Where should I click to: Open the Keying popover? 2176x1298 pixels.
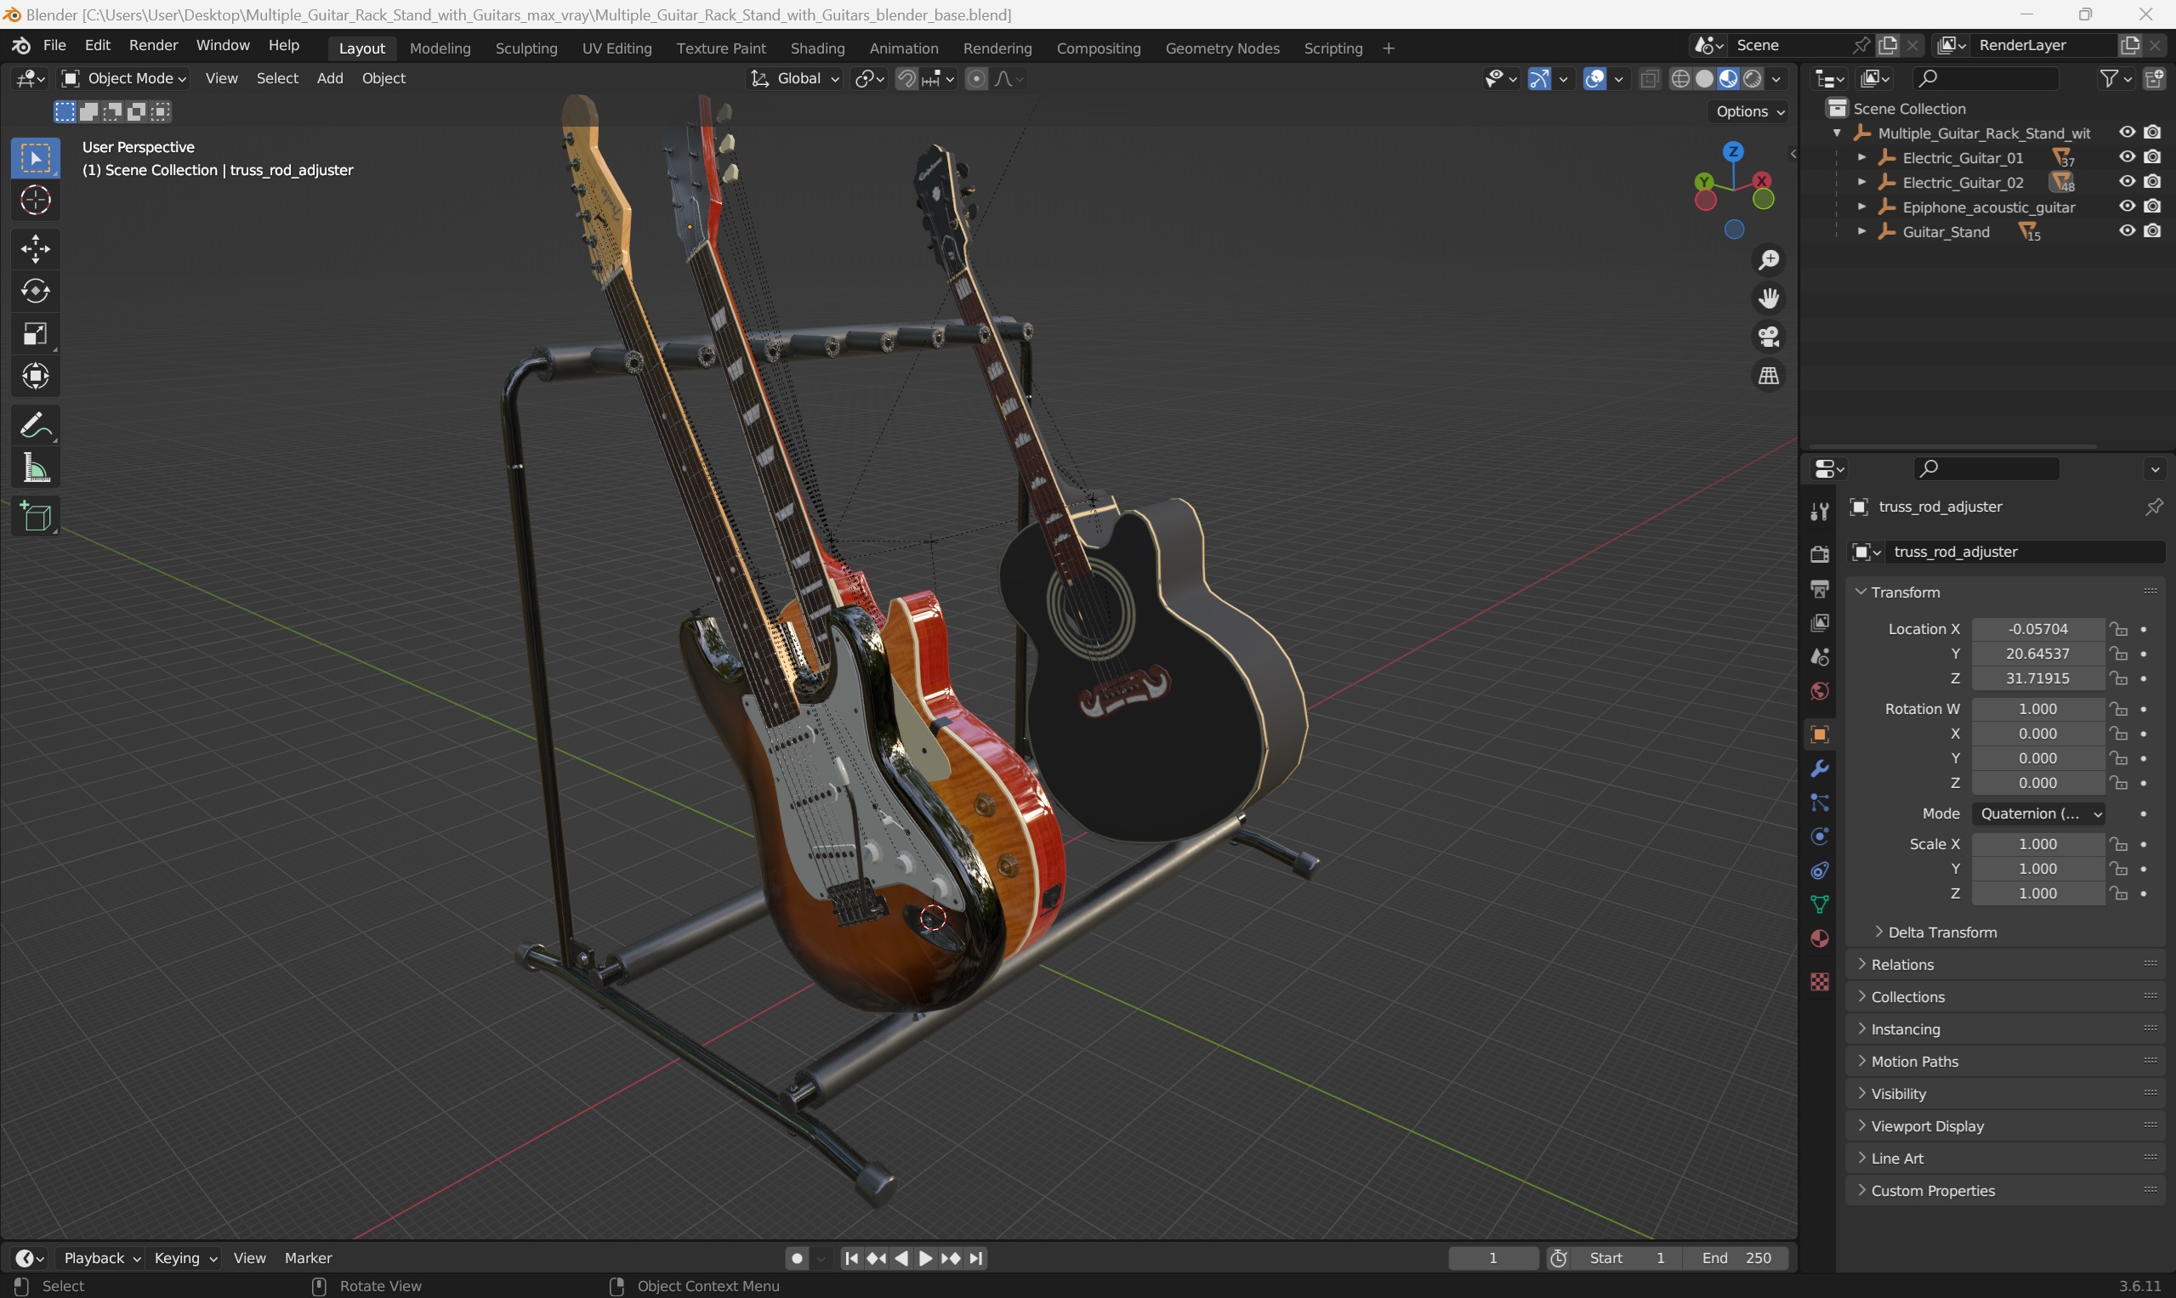(185, 1258)
